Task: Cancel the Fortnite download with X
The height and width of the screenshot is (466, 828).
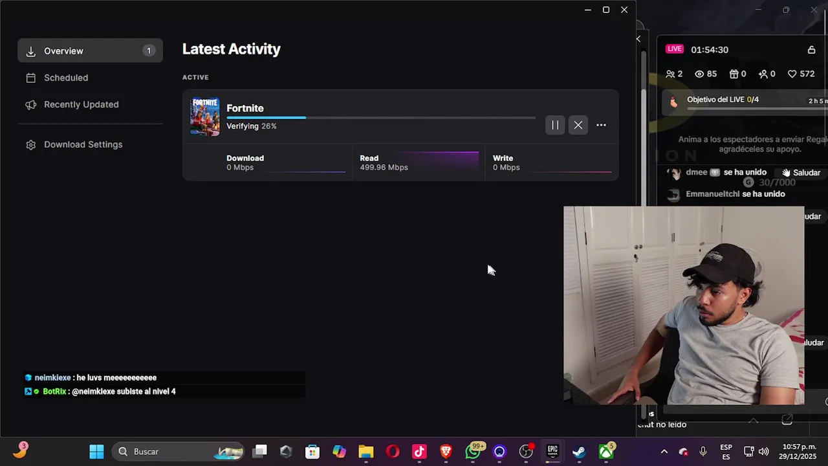Action: pyautogui.click(x=578, y=125)
